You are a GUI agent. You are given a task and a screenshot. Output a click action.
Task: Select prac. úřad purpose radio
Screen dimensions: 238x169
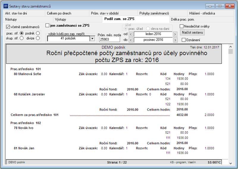(x=126, y=29)
